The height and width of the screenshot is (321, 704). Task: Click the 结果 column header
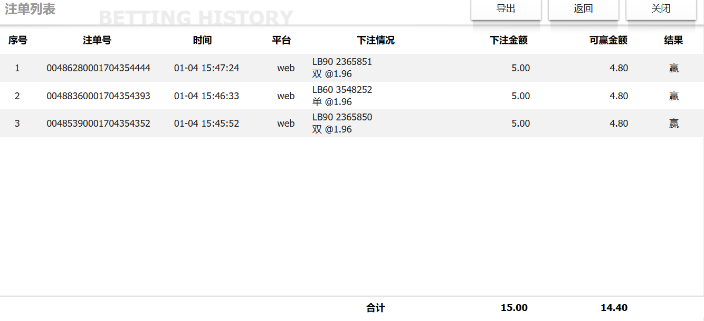[x=673, y=40]
